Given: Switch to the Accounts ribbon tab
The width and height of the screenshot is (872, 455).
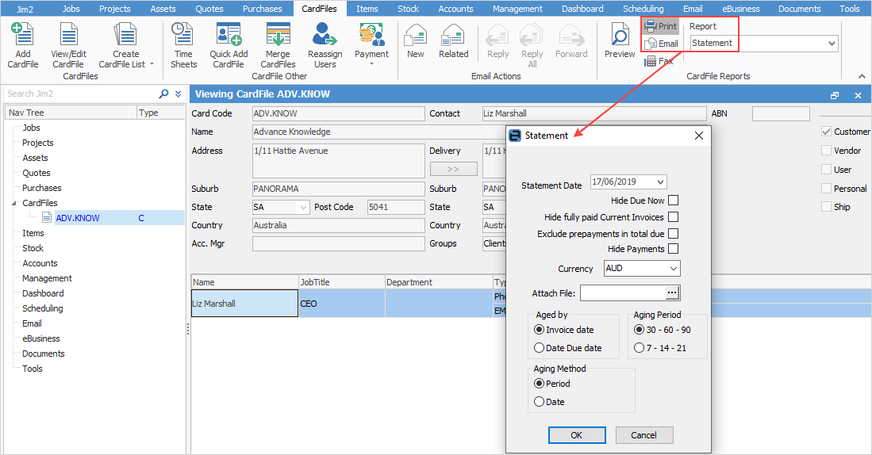Looking at the screenshot, I should [x=455, y=9].
